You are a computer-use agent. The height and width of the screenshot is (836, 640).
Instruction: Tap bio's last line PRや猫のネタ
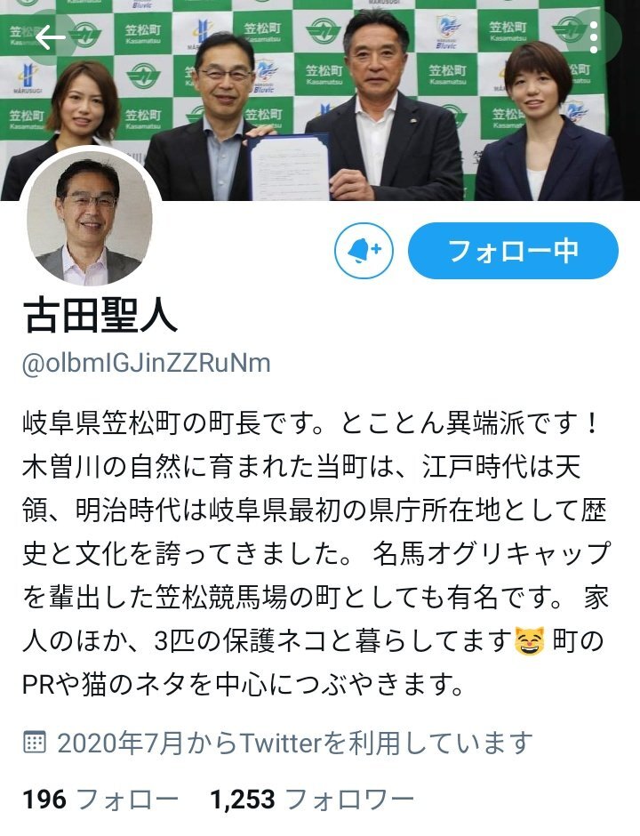(x=244, y=685)
